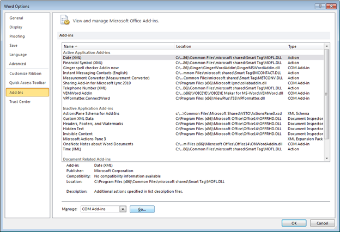Click the Add-ins header icon

65,20
